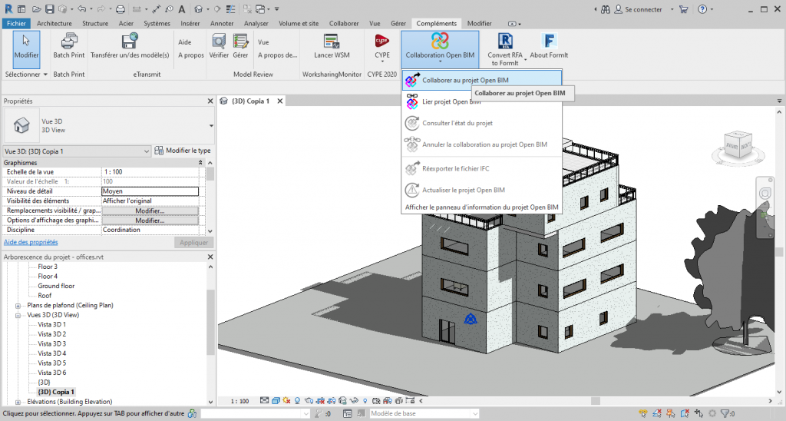Click Transférer un/des modèle(s) eTransmit icon
Screen dimensions: 786x421
point(129,42)
